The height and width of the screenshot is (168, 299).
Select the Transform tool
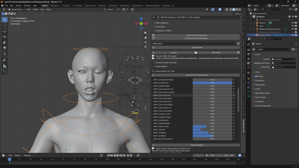[5, 48]
